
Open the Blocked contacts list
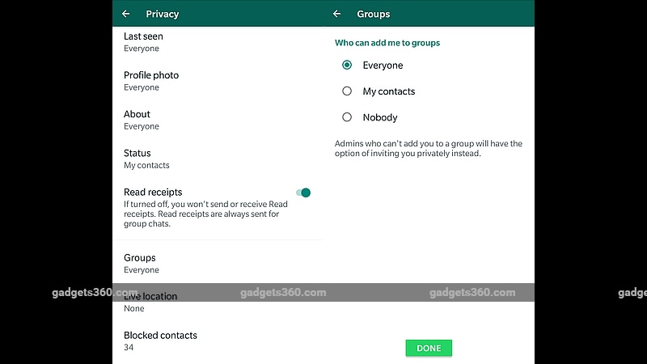click(160, 341)
